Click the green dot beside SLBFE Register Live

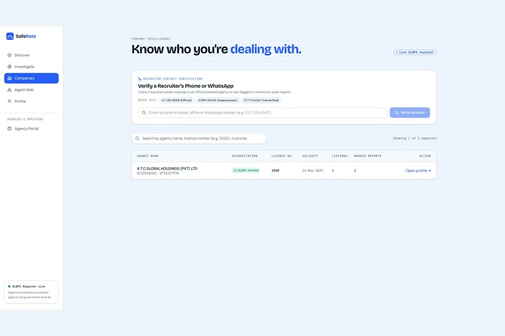click(9, 287)
